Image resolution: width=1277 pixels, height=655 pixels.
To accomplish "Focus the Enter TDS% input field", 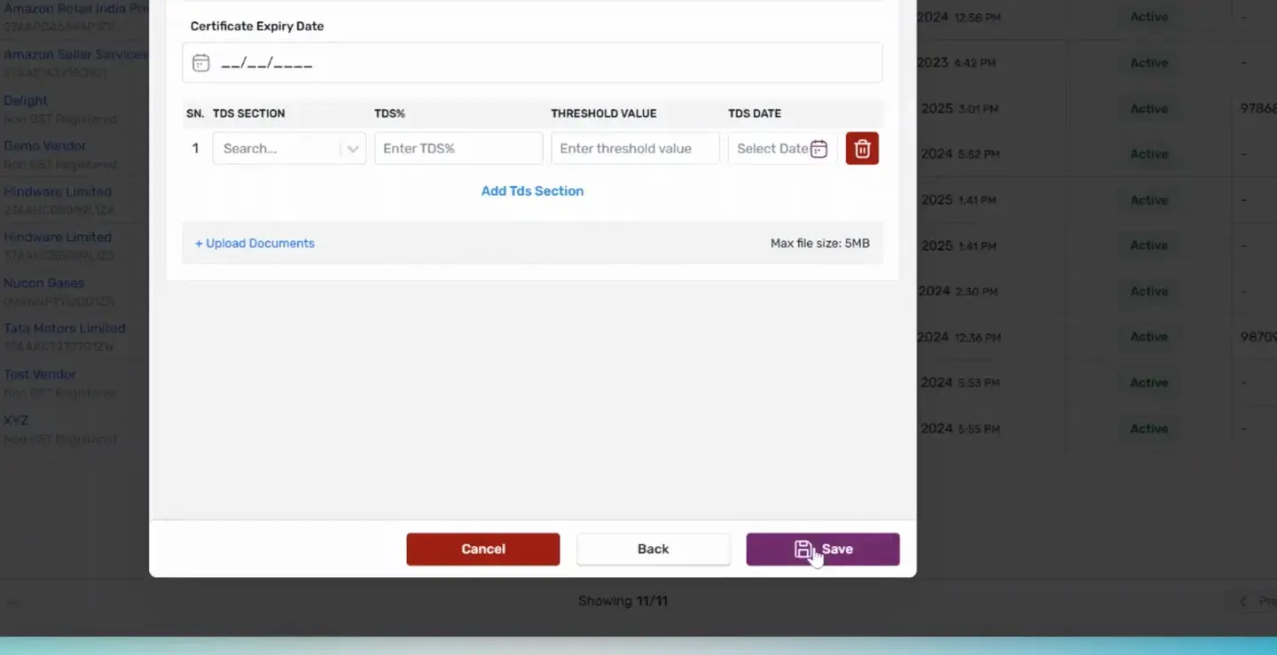I will [x=458, y=149].
